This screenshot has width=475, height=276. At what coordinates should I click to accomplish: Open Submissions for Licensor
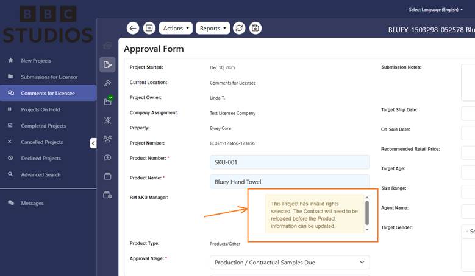click(49, 77)
